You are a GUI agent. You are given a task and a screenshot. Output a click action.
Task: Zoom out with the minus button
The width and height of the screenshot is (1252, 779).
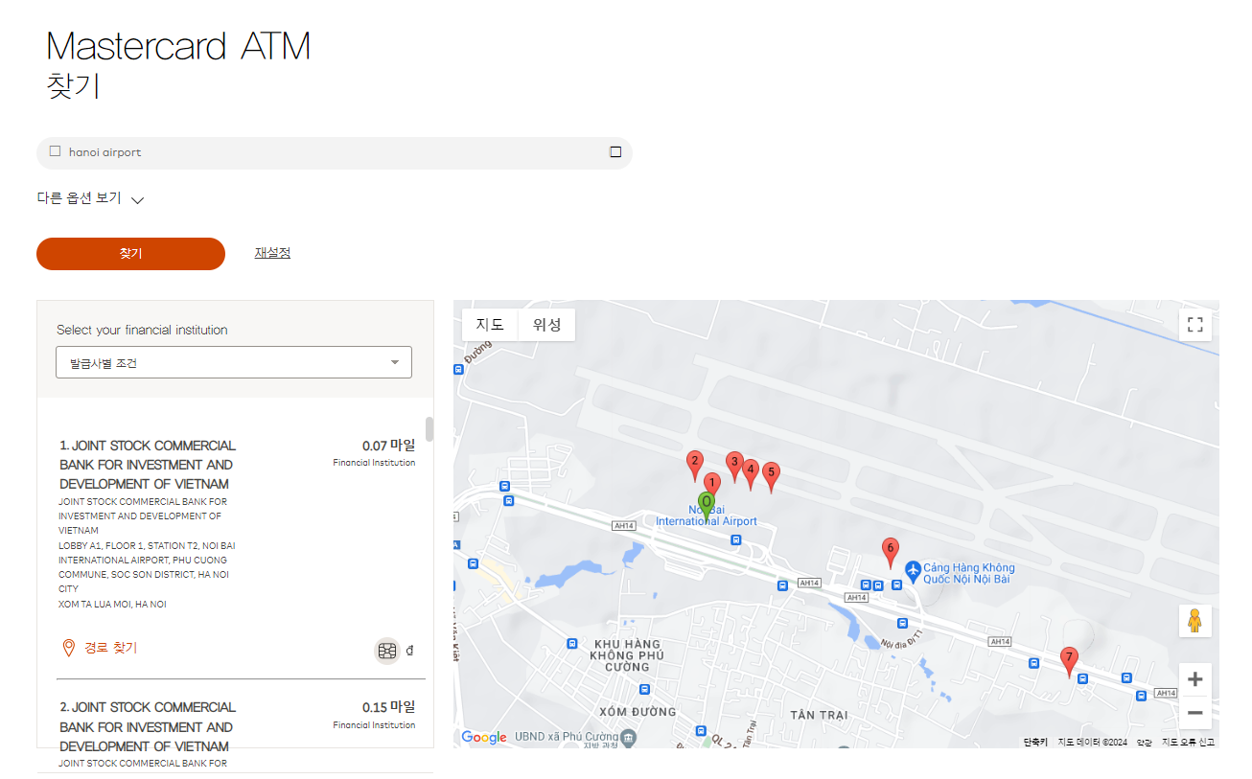pos(1194,712)
